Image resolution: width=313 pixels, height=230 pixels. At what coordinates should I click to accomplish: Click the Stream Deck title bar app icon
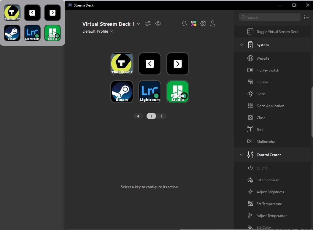pos(70,5)
